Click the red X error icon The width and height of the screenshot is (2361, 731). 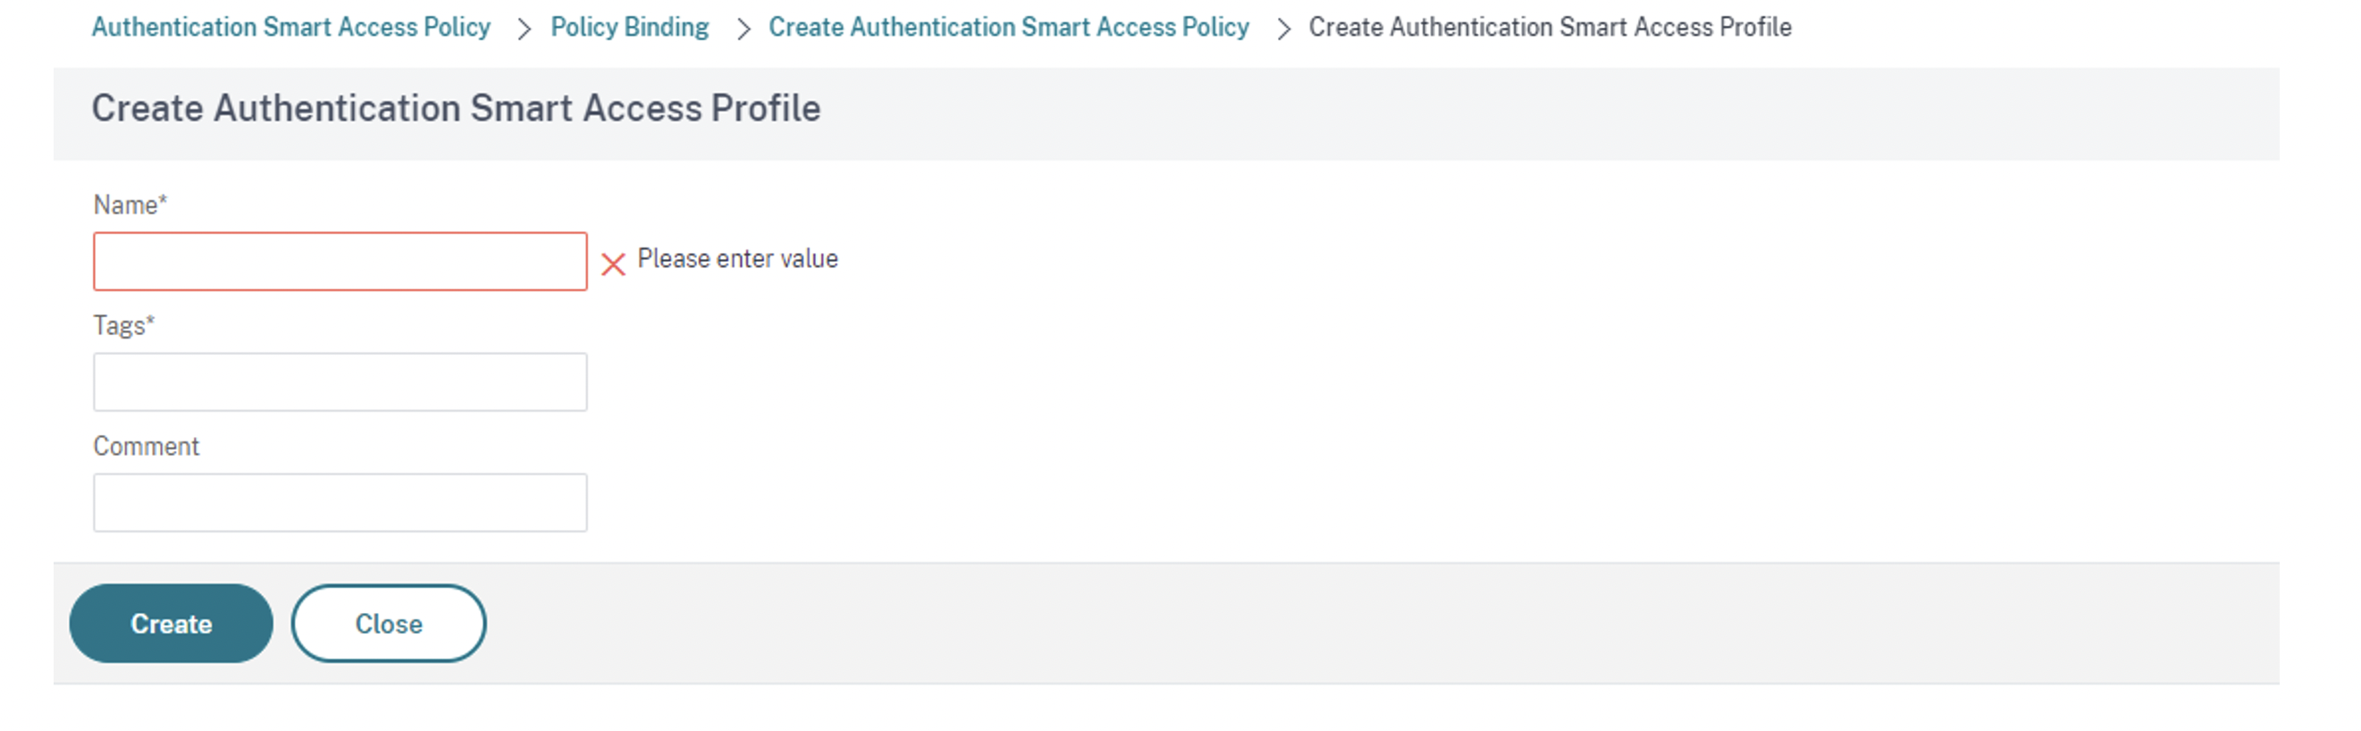click(613, 264)
